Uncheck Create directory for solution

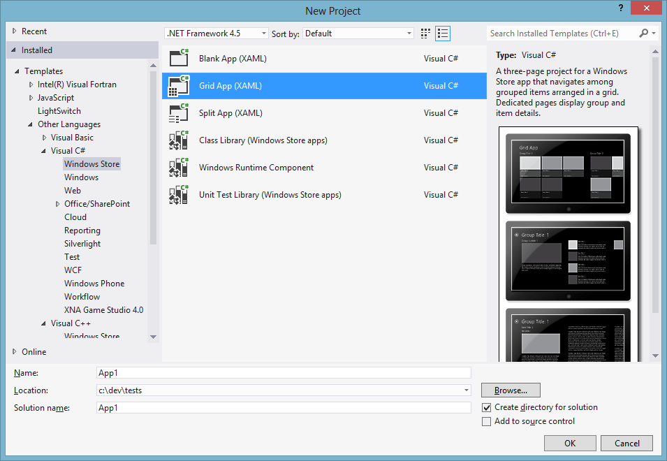[487, 407]
